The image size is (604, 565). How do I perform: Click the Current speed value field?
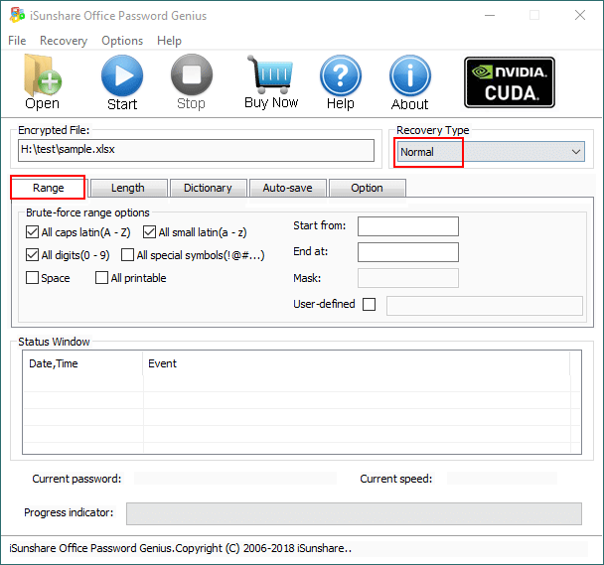[x=502, y=479]
